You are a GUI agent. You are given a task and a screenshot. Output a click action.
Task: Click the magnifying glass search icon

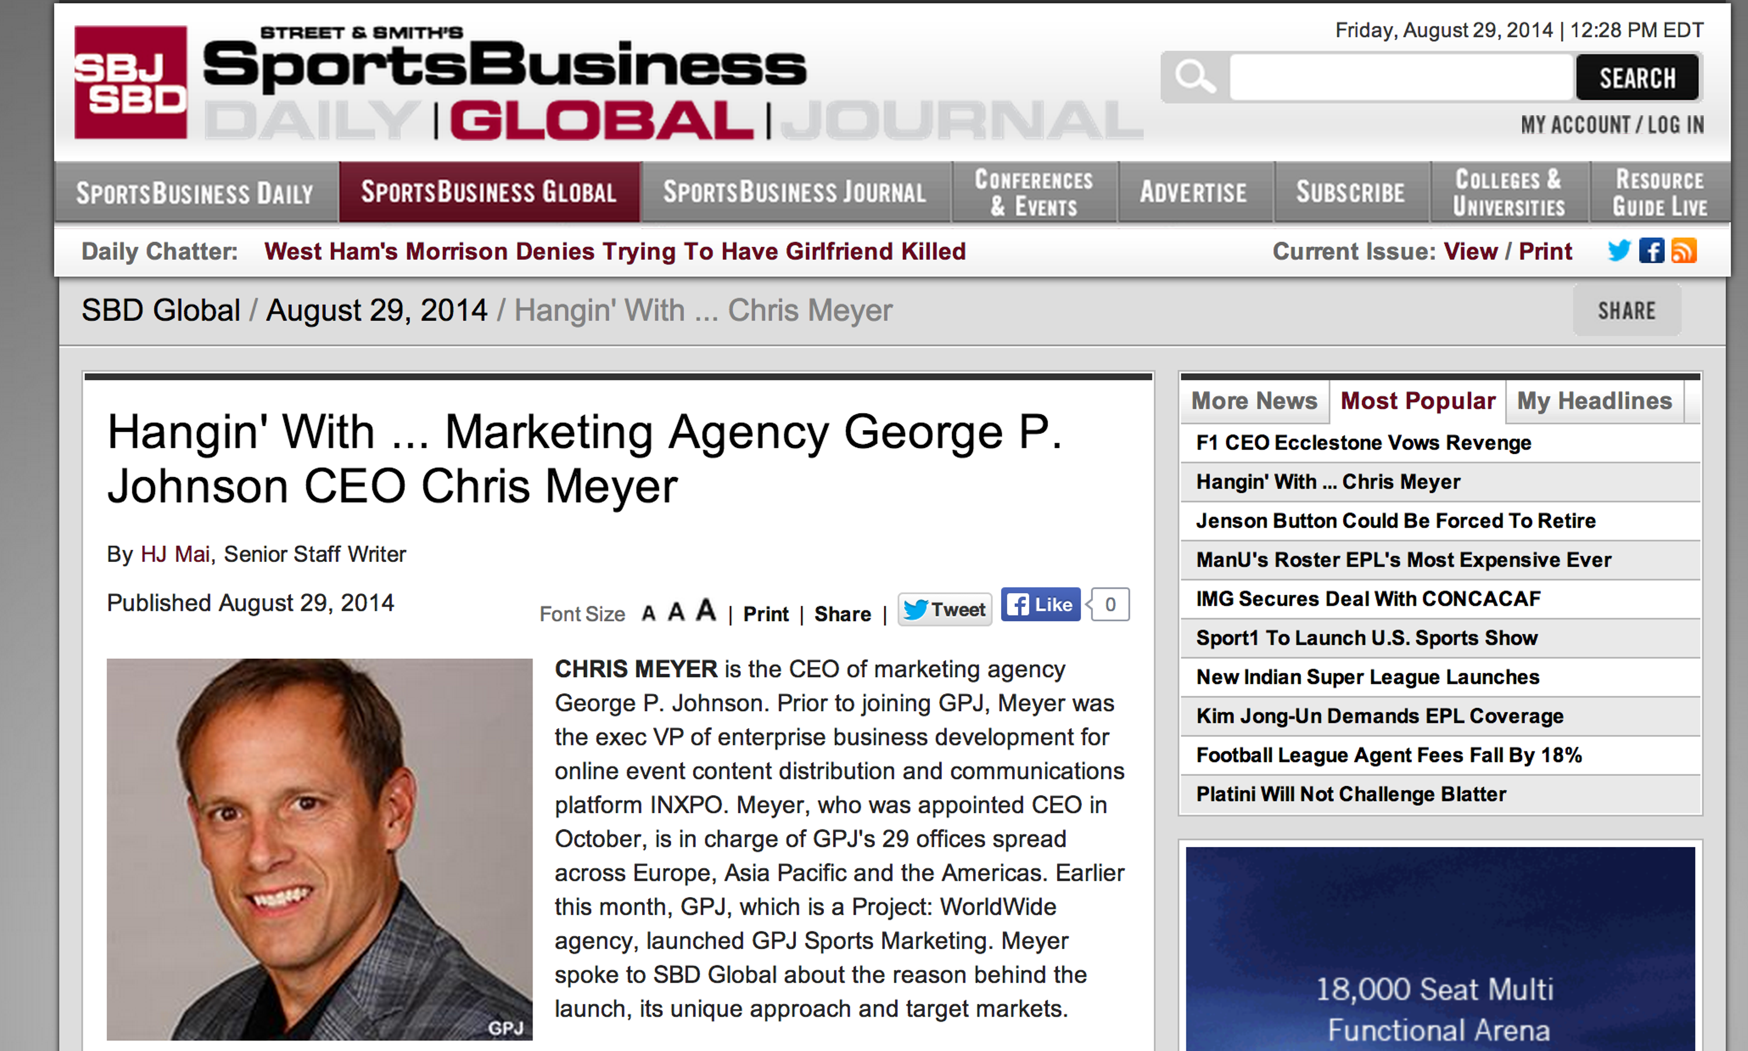pos(1194,76)
